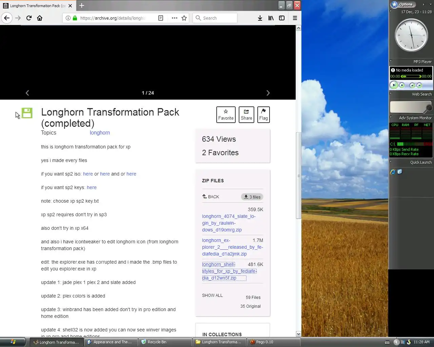The image size is (434, 347).
Task: Skip to next track in MP3 Player
Action: point(419,85)
